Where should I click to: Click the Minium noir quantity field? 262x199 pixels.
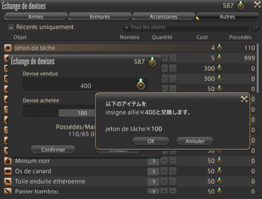(x=153, y=161)
